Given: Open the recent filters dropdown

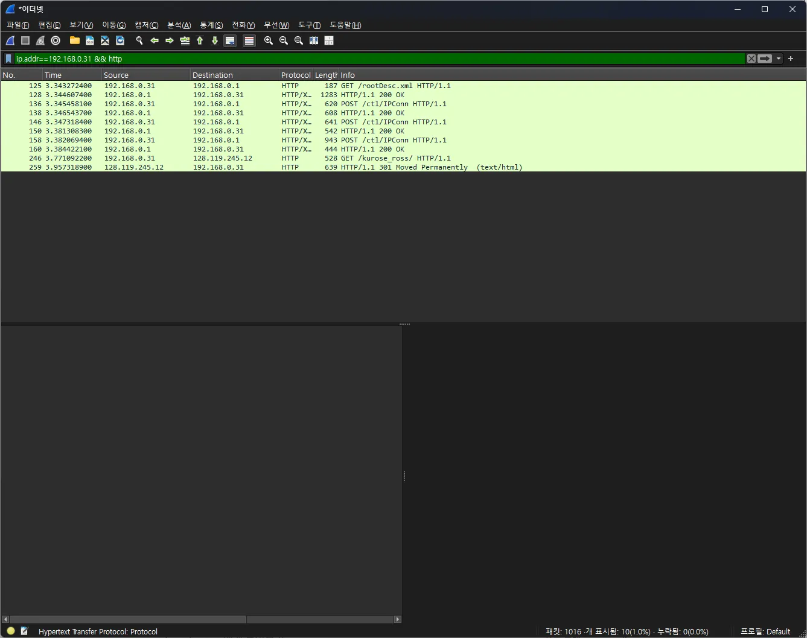Looking at the screenshot, I should [x=779, y=59].
